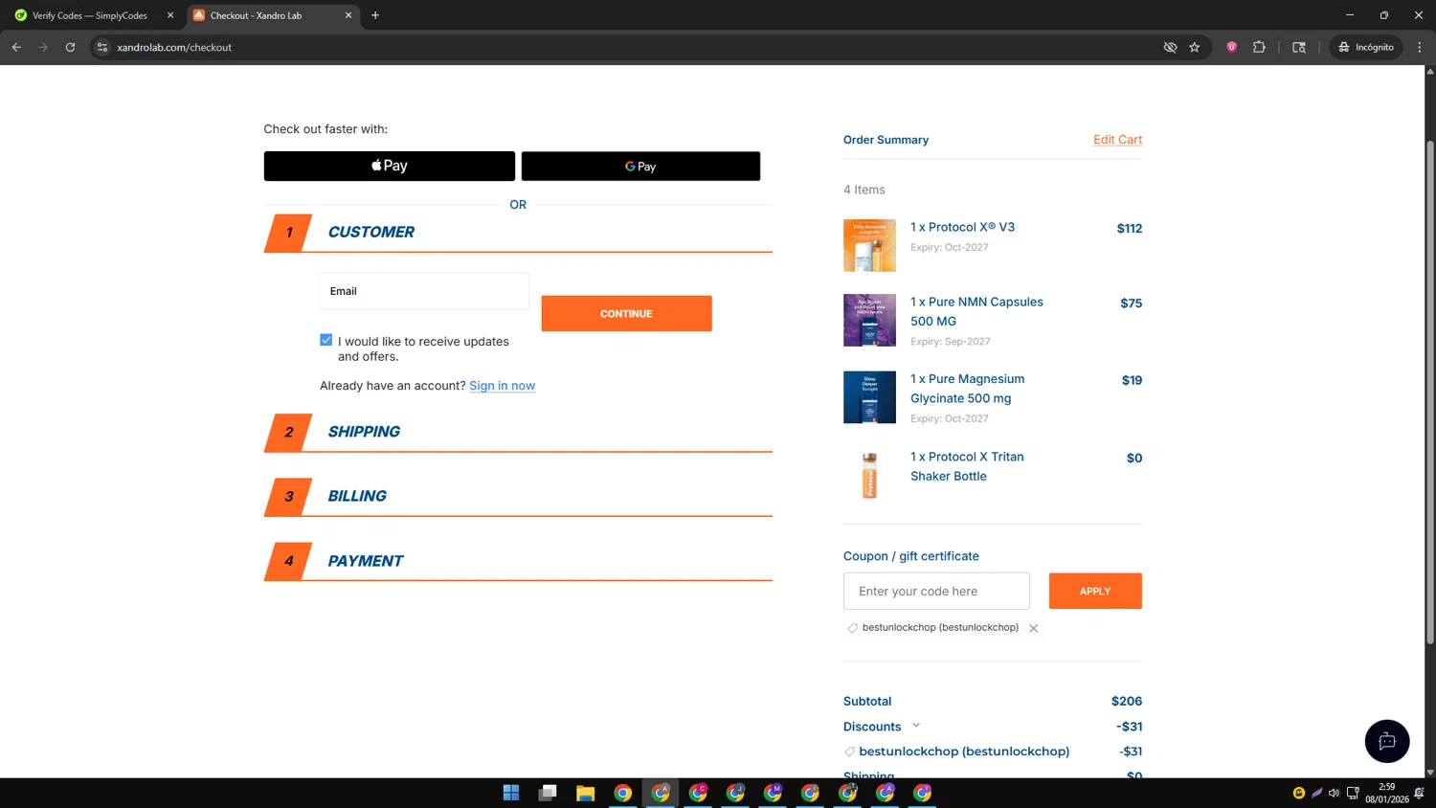Click the address bar URL
1436x808 pixels.
[174, 47]
